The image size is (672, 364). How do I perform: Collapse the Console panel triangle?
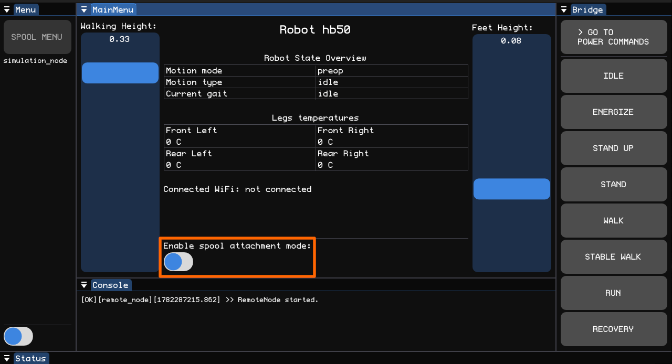tap(84, 285)
